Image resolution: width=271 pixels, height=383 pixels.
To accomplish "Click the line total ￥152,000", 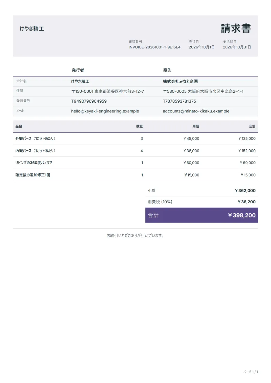I will (247, 151).
